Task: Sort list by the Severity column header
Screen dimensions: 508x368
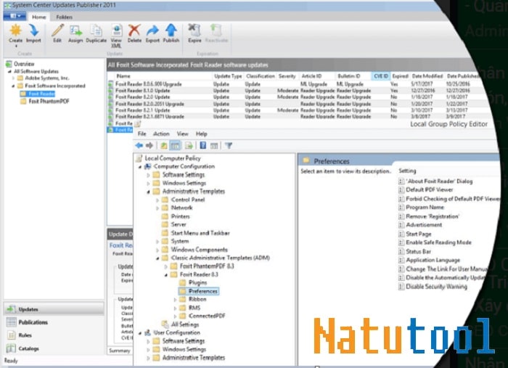Action: coord(287,75)
